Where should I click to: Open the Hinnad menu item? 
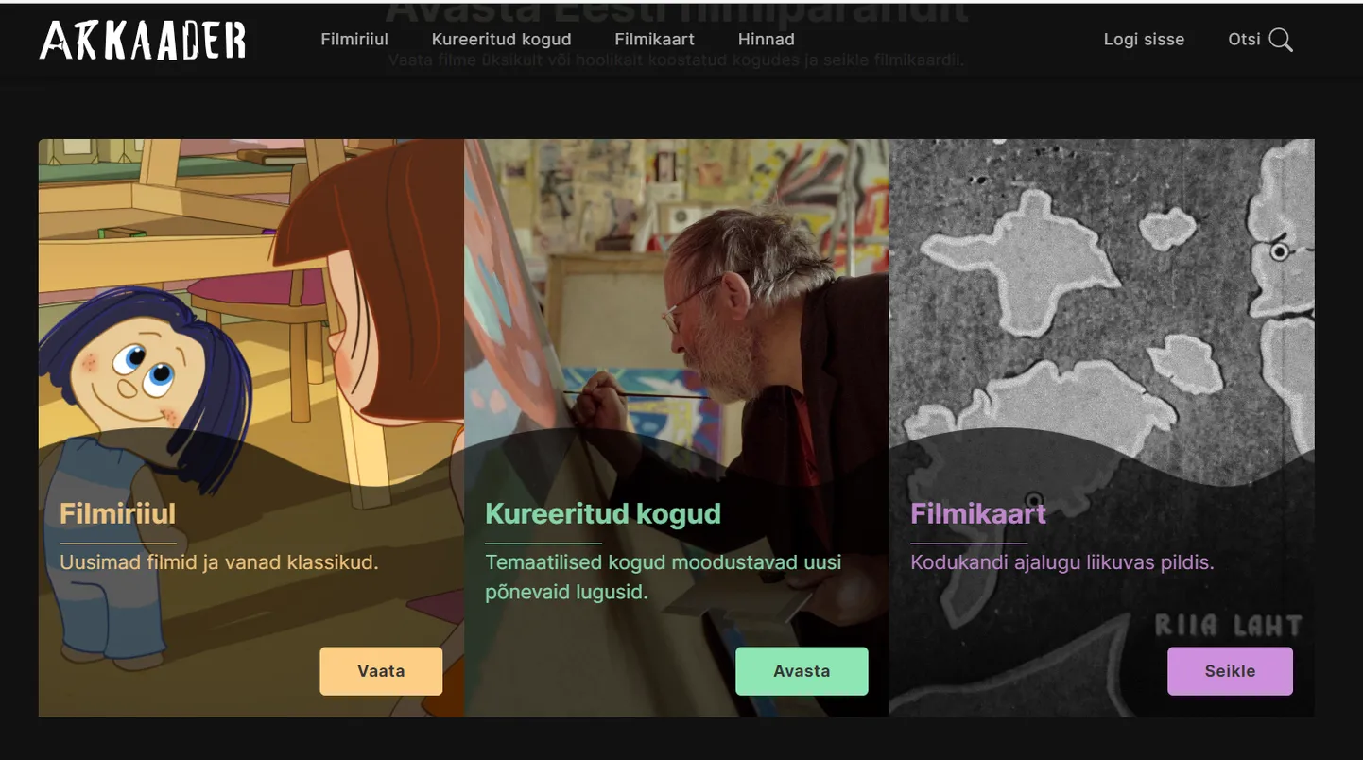tap(767, 40)
